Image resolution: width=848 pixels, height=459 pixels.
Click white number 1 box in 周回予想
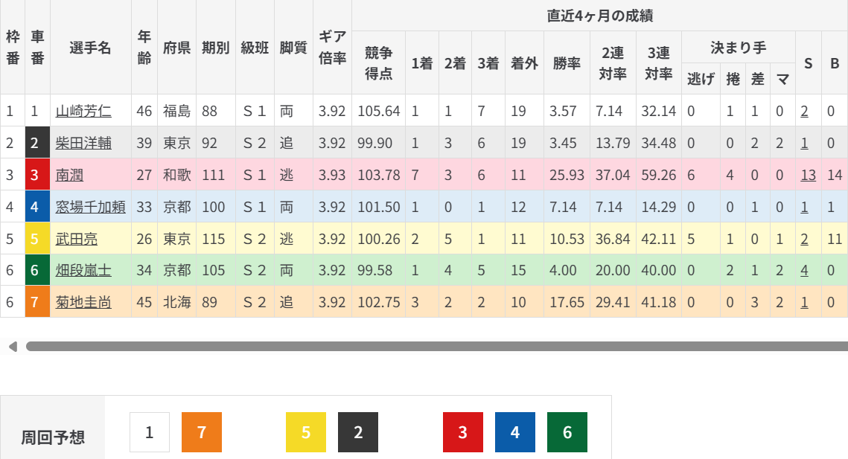click(150, 432)
